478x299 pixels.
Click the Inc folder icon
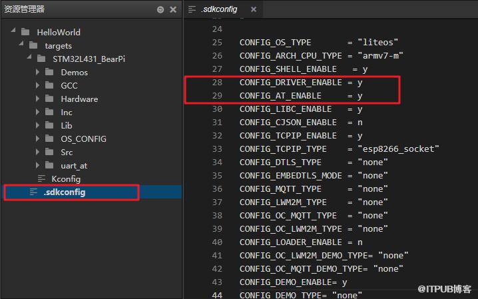[x=49, y=112]
